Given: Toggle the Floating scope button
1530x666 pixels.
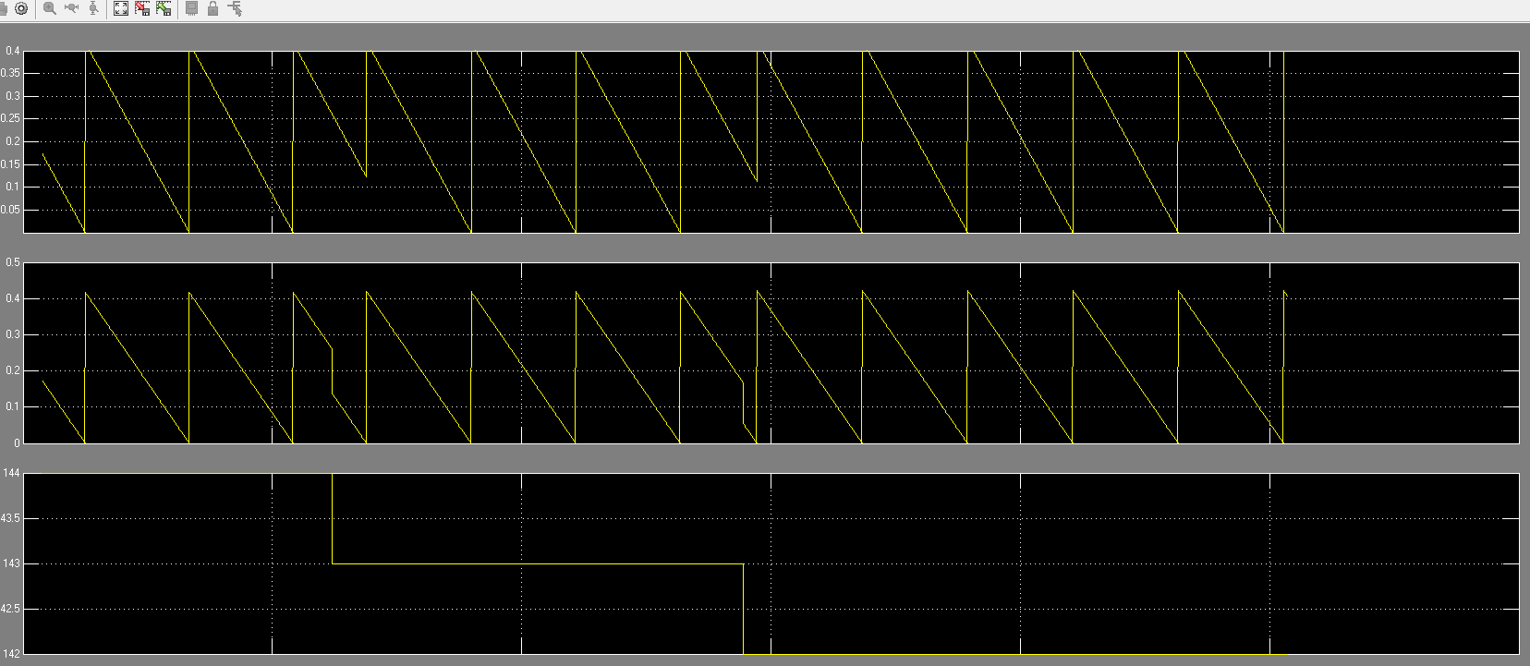Looking at the screenshot, I should (192, 8).
